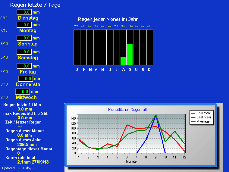Click 'Zeit / letzter Regen' label

coord(24,122)
